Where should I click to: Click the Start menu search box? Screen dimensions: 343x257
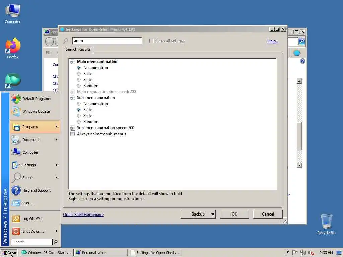coord(32,242)
